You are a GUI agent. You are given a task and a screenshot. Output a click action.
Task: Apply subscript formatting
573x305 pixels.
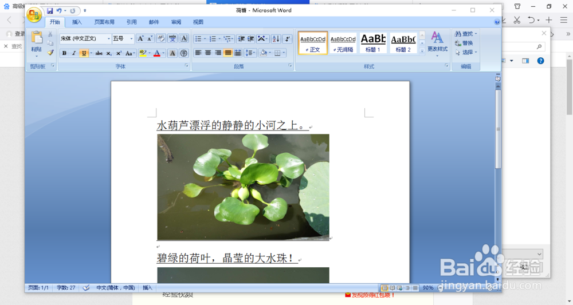pos(109,53)
